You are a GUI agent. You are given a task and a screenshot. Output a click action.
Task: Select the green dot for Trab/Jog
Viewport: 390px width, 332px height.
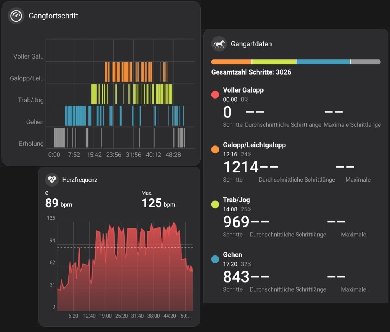click(x=215, y=204)
